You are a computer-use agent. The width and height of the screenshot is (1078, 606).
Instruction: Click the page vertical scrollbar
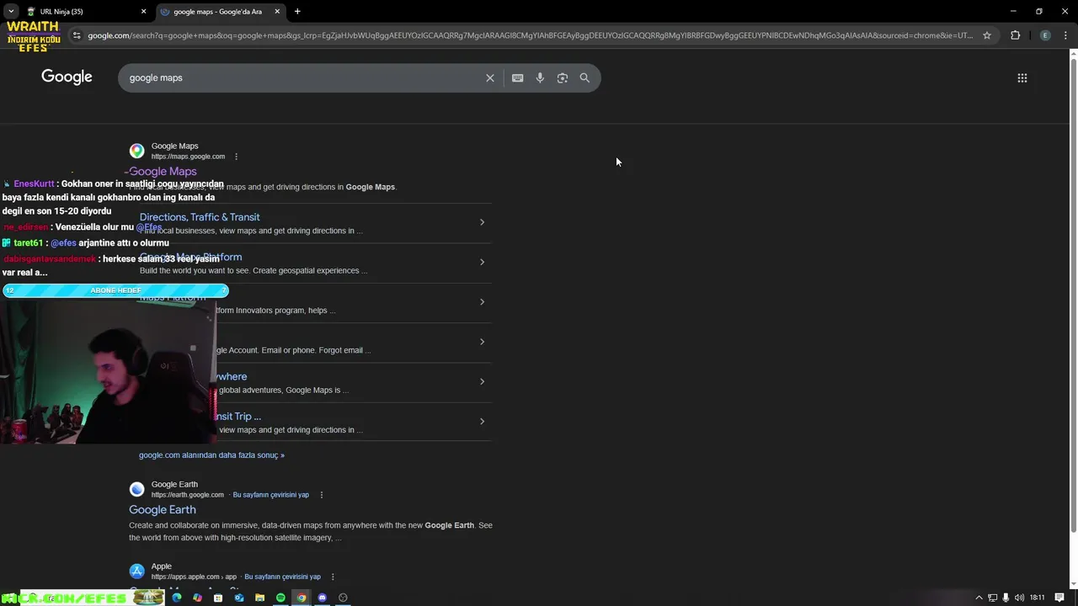[1073, 295]
